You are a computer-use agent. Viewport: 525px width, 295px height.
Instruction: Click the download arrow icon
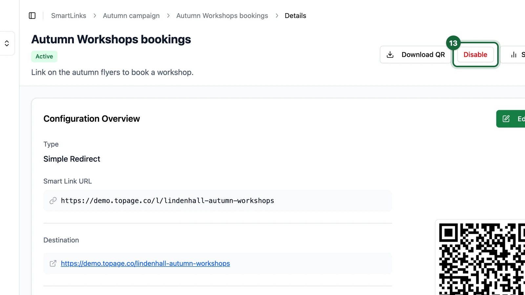click(390, 54)
